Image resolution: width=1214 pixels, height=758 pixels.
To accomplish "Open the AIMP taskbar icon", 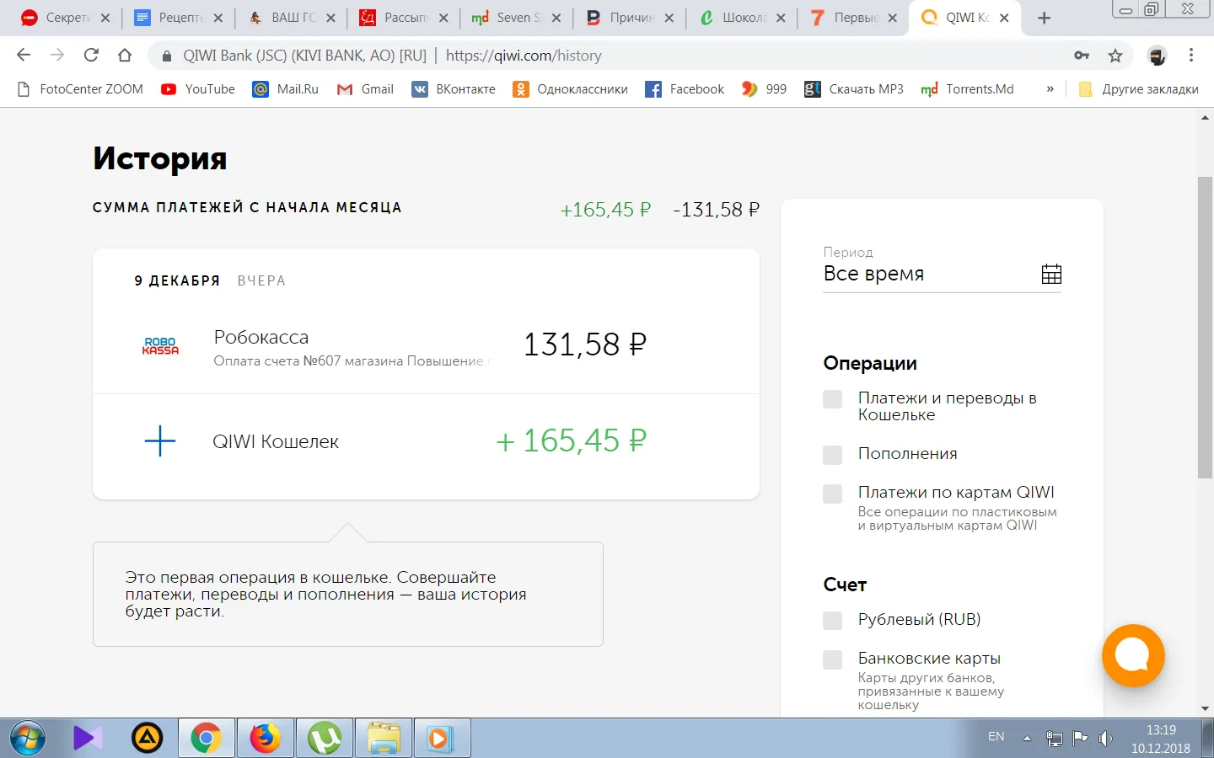I will 147,739.
